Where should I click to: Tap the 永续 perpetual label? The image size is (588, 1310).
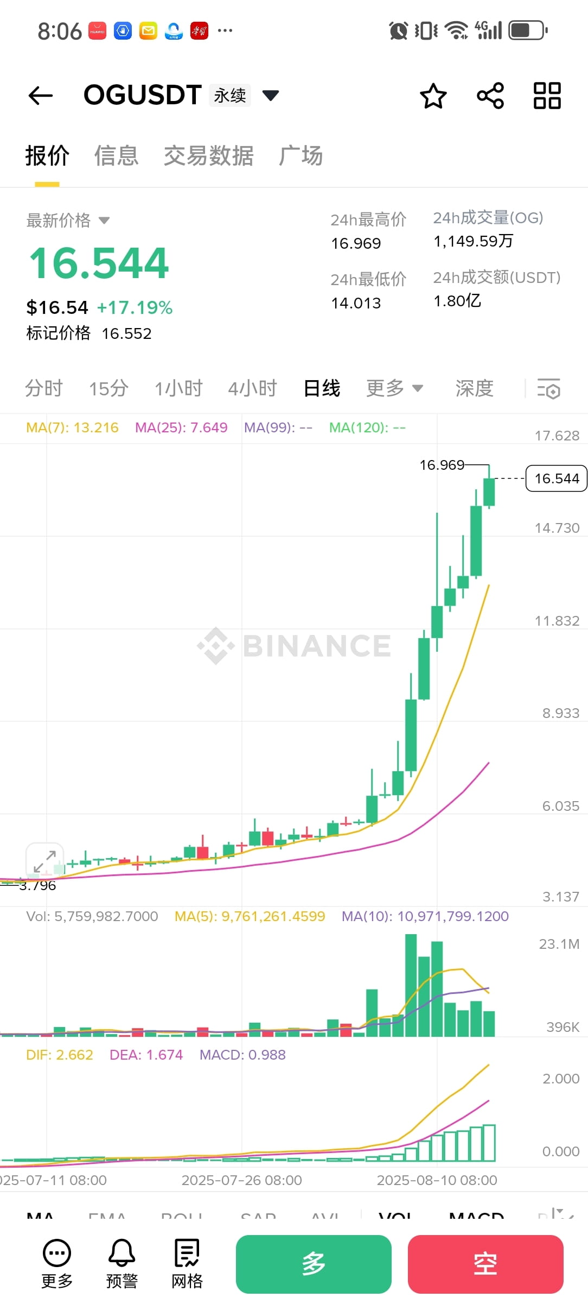(230, 96)
